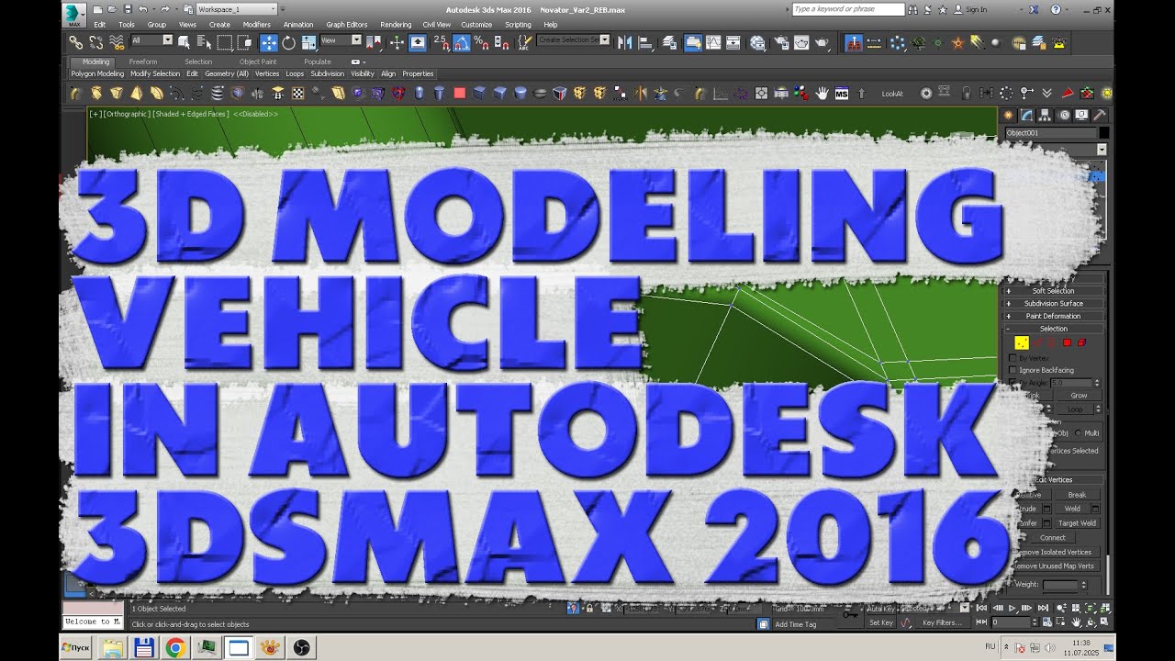The image size is (1175, 661).
Task: Click the hand pan icon in lower toolbar
Action: (x=822, y=93)
